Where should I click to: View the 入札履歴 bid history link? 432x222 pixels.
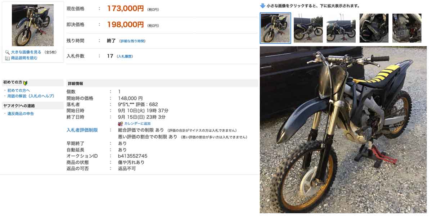pos(125,56)
